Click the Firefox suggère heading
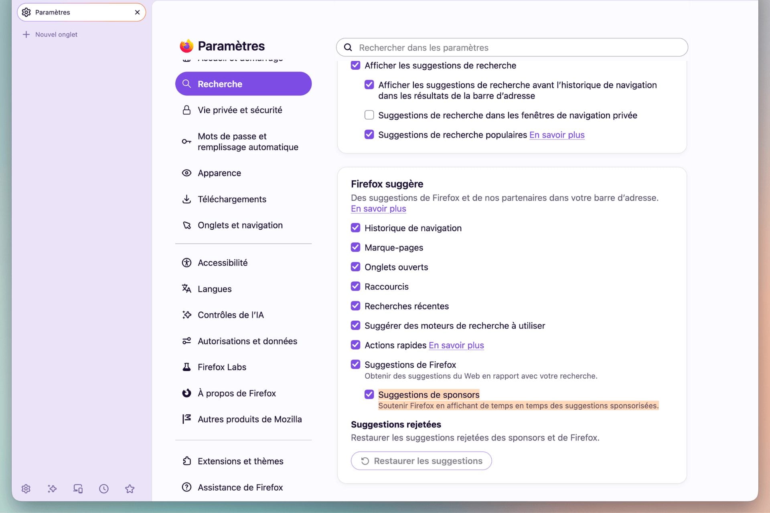The width and height of the screenshot is (770, 513). pos(387,184)
